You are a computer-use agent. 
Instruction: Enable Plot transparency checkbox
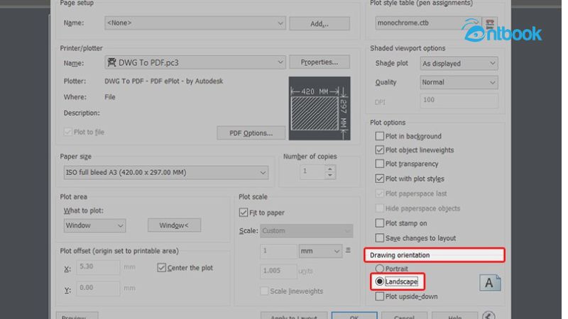pos(379,164)
